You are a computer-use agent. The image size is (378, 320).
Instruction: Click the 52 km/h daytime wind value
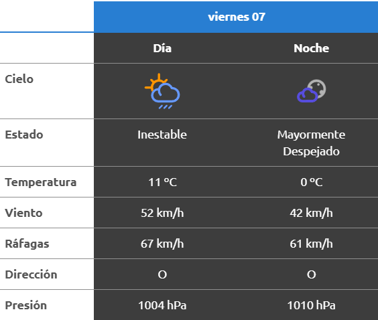coord(162,213)
